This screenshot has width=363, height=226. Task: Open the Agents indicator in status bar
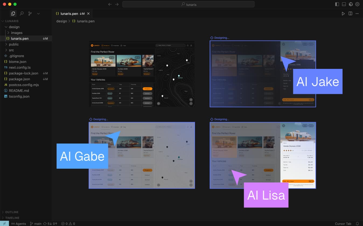tap(19, 224)
